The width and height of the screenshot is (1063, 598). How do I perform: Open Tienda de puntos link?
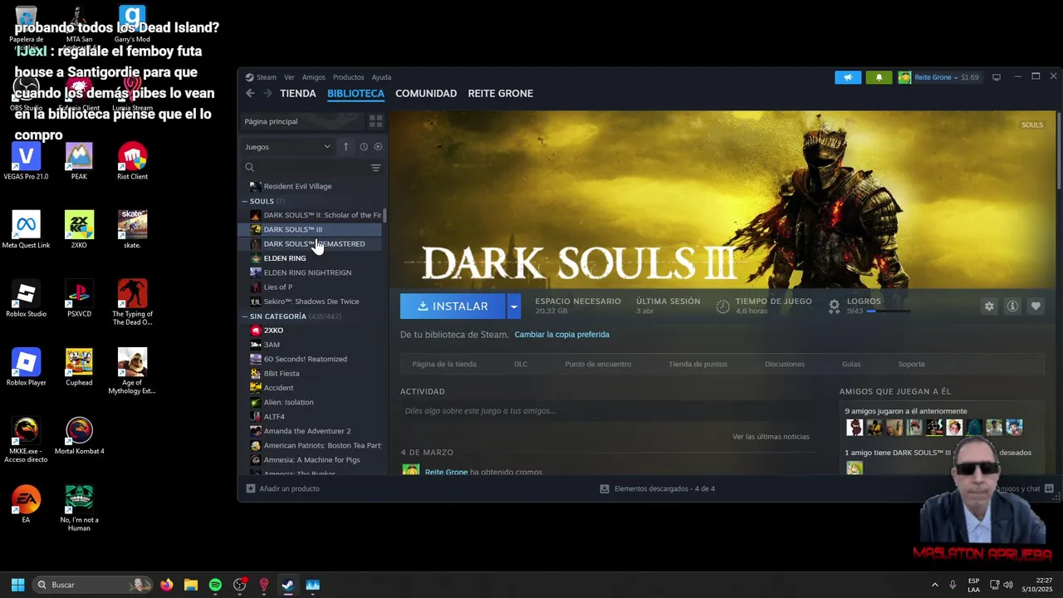coord(698,364)
